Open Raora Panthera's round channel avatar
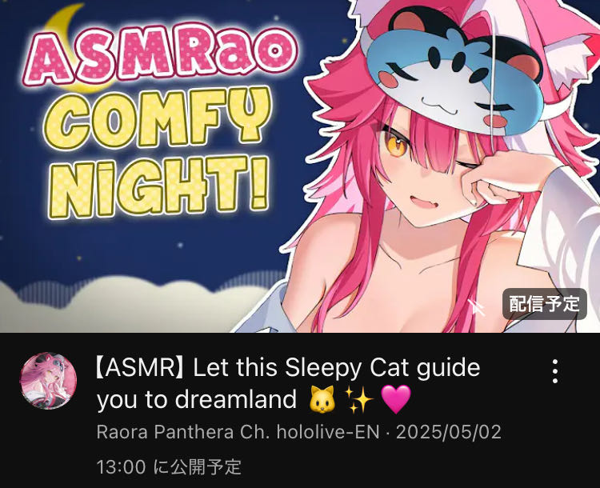The width and height of the screenshot is (600, 488). coord(49,381)
